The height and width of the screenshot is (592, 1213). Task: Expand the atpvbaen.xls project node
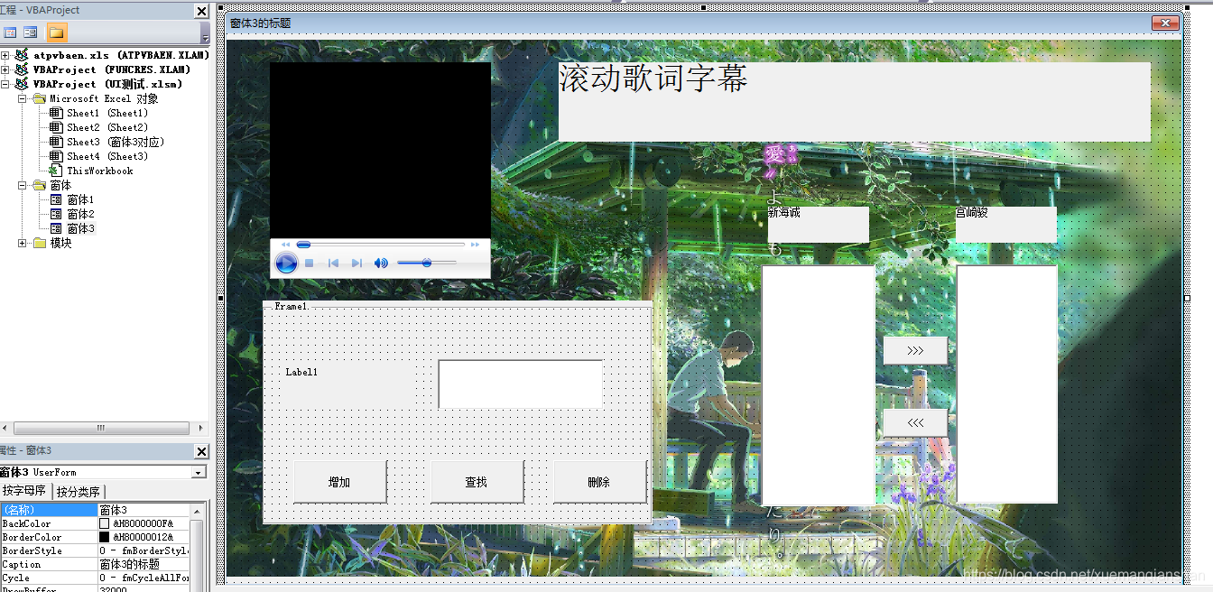click(x=5, y=55)
